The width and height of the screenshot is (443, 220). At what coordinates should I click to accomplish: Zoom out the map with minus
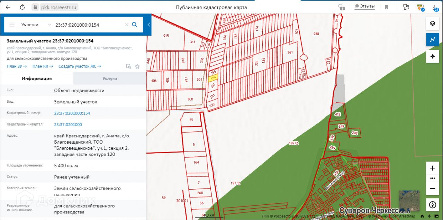tap(432, 189)
